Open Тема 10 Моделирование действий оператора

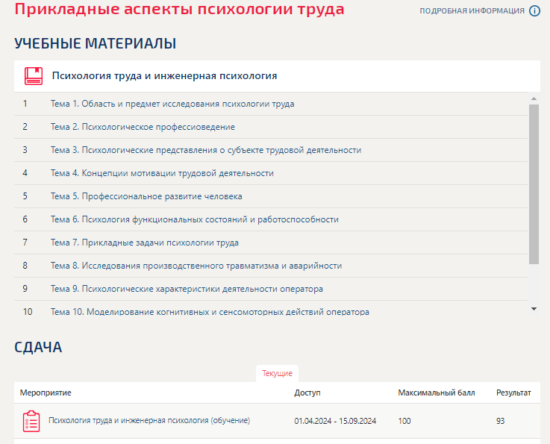pos(210,312)
